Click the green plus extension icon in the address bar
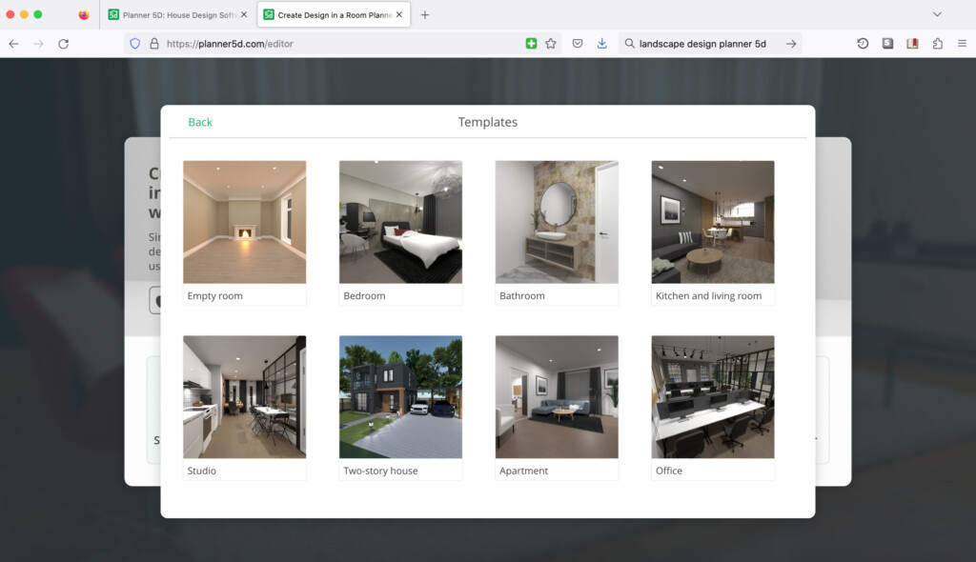This screenshot has width=976, height=562. (x=531, y=44)
